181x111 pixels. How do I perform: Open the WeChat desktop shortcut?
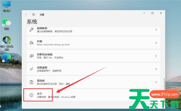pos(7,24)
